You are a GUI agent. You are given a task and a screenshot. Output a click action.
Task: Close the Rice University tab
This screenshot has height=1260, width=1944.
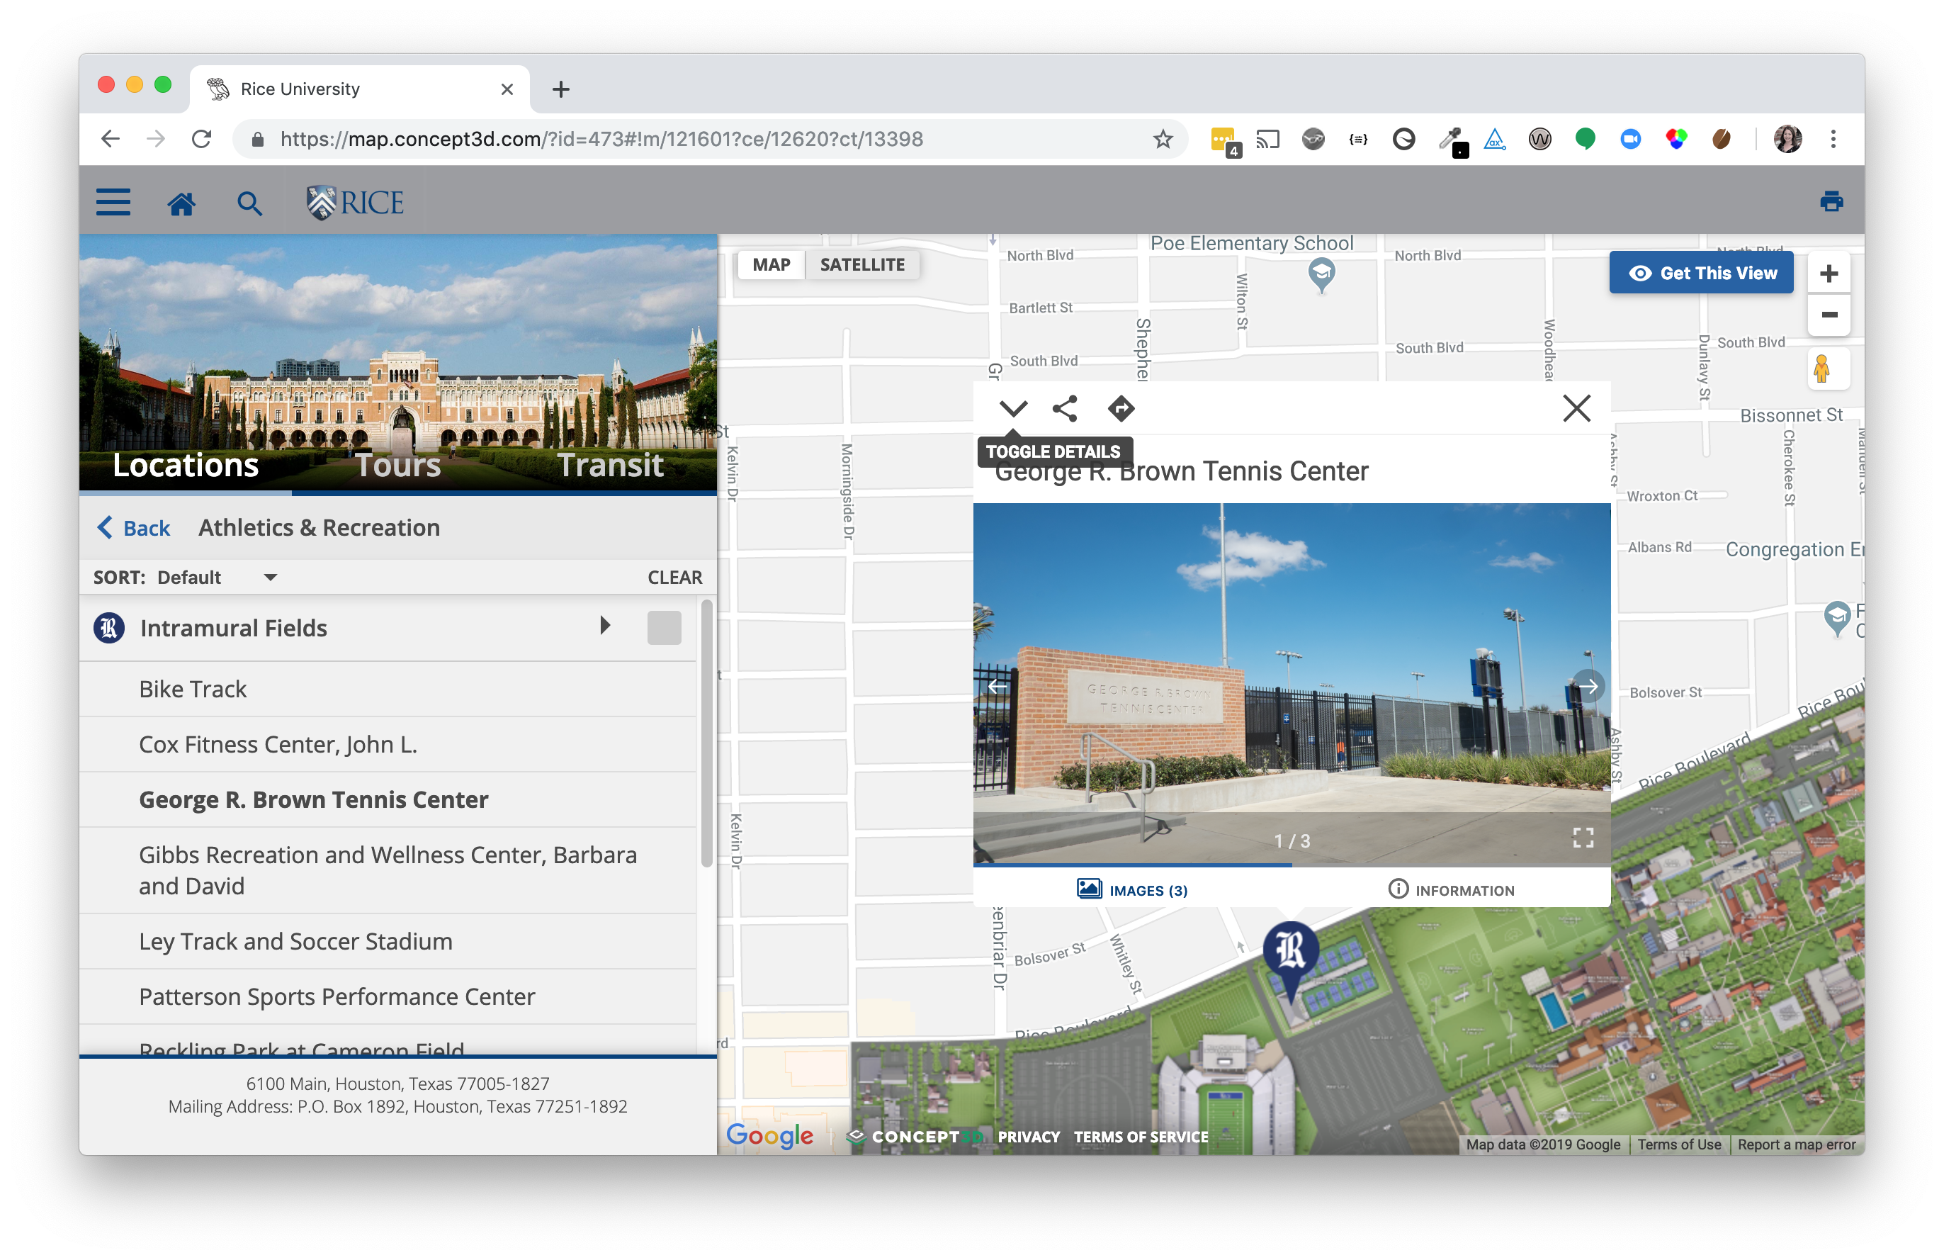point(507,89)
